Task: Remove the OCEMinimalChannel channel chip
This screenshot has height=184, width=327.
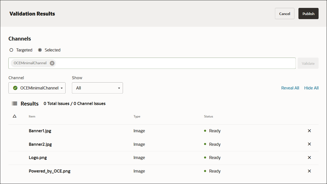Action: pos(52,63)
